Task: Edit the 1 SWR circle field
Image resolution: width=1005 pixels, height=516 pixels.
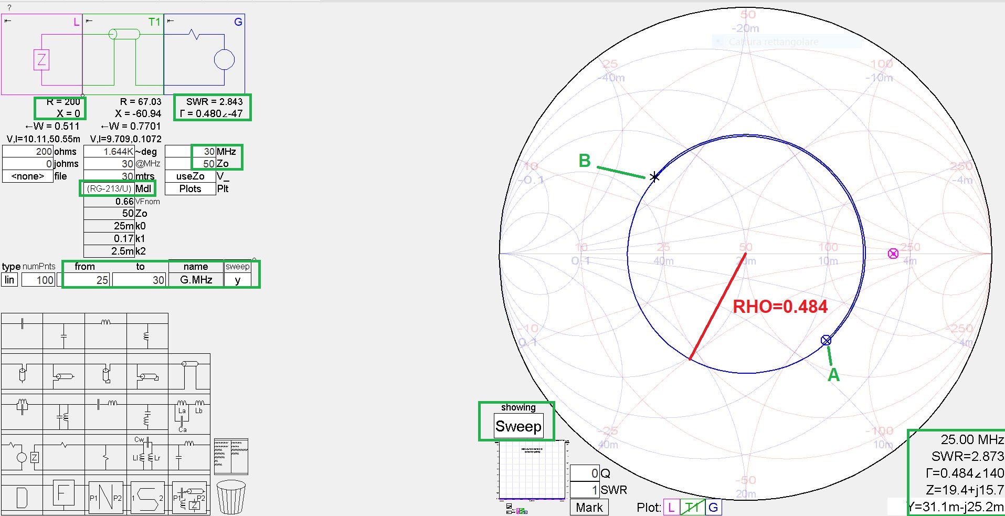Action: pos(585,490)
